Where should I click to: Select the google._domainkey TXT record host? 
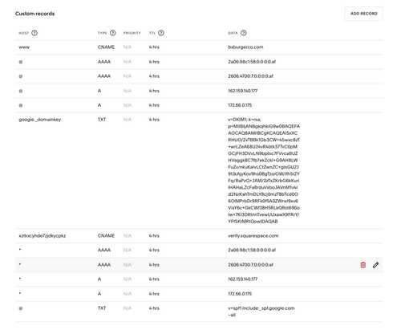pyautogui.click(x=40, y=120)
